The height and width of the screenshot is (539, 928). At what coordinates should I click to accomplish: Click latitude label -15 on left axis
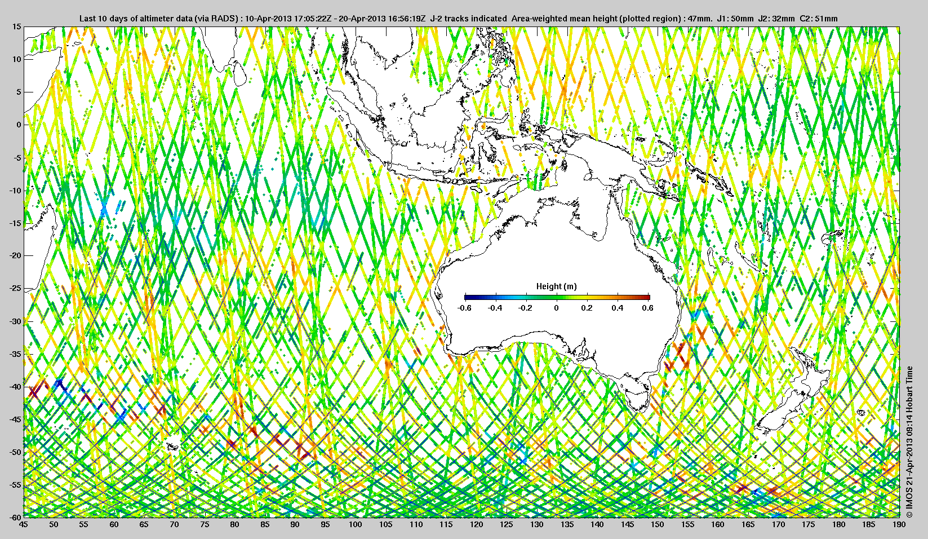click(x=15, y=223)
